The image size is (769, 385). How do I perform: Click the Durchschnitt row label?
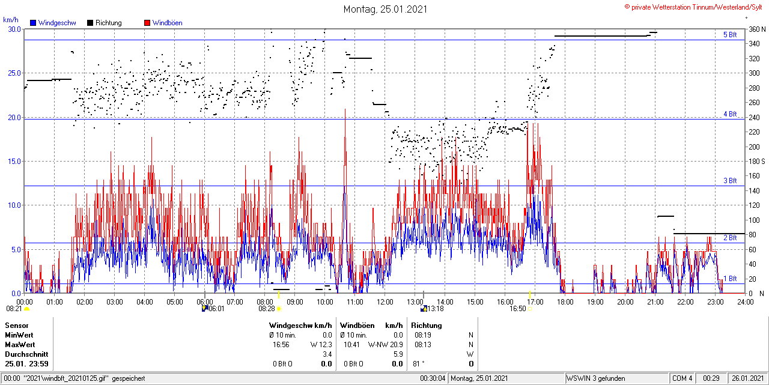point(26,354)
